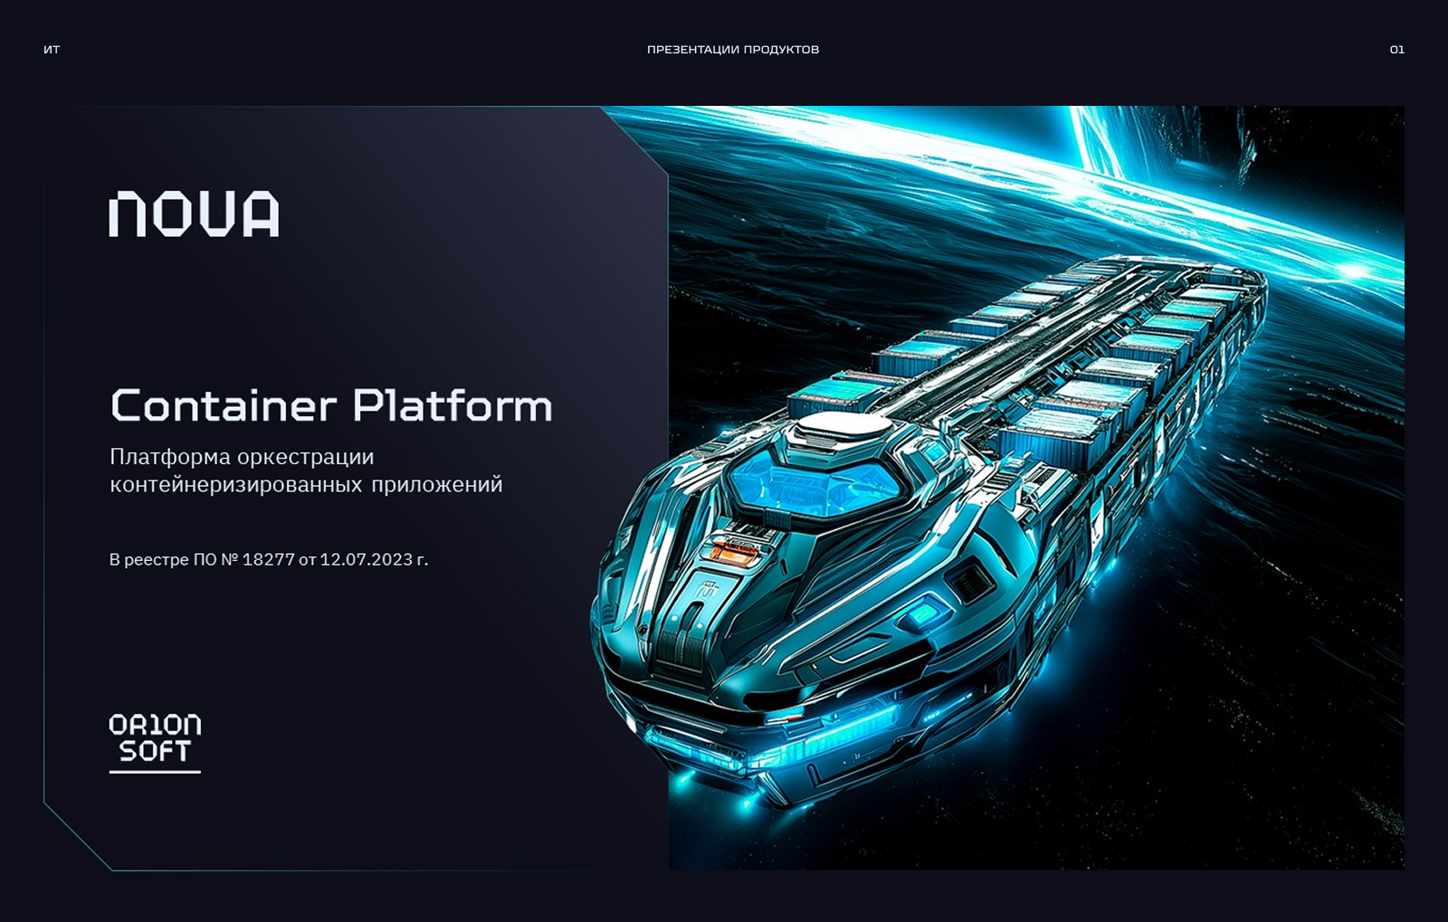1448x922 pixels.
Task: Open the registry number 18277 text
Action: [268, 560]
